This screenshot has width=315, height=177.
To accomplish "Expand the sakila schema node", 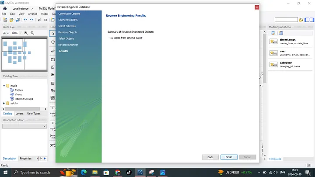I will (x=4, y=103).
